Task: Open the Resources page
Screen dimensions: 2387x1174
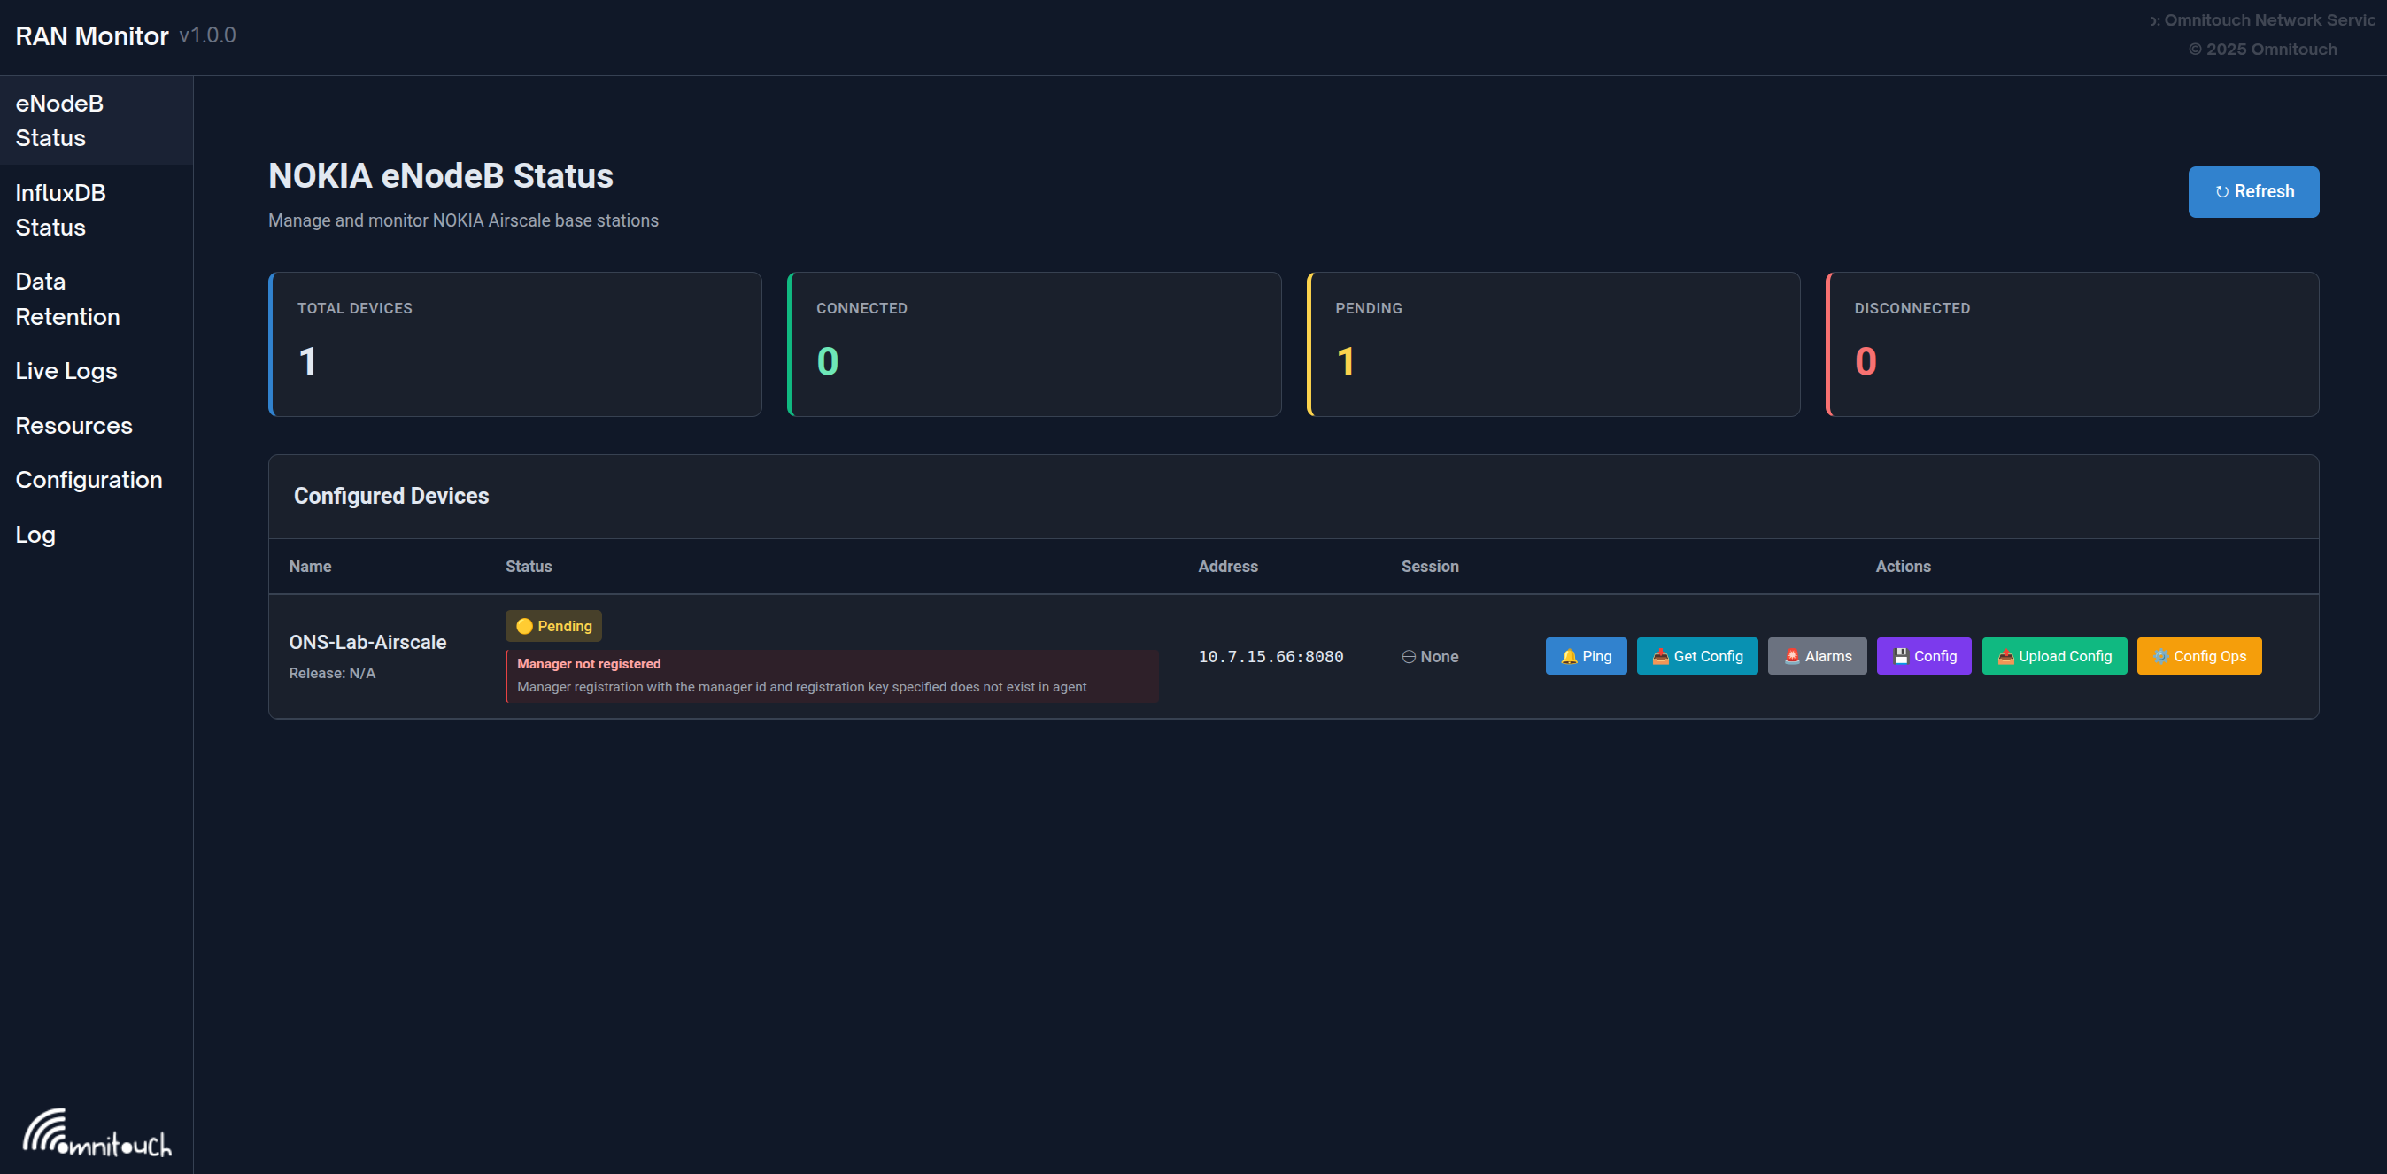Action: click(97, 425)
